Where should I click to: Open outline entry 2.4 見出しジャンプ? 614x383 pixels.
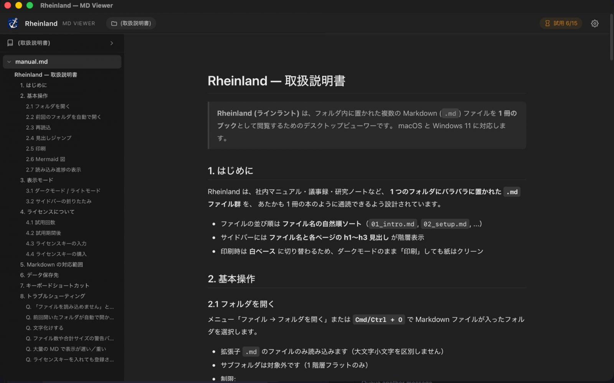(49, 138)
